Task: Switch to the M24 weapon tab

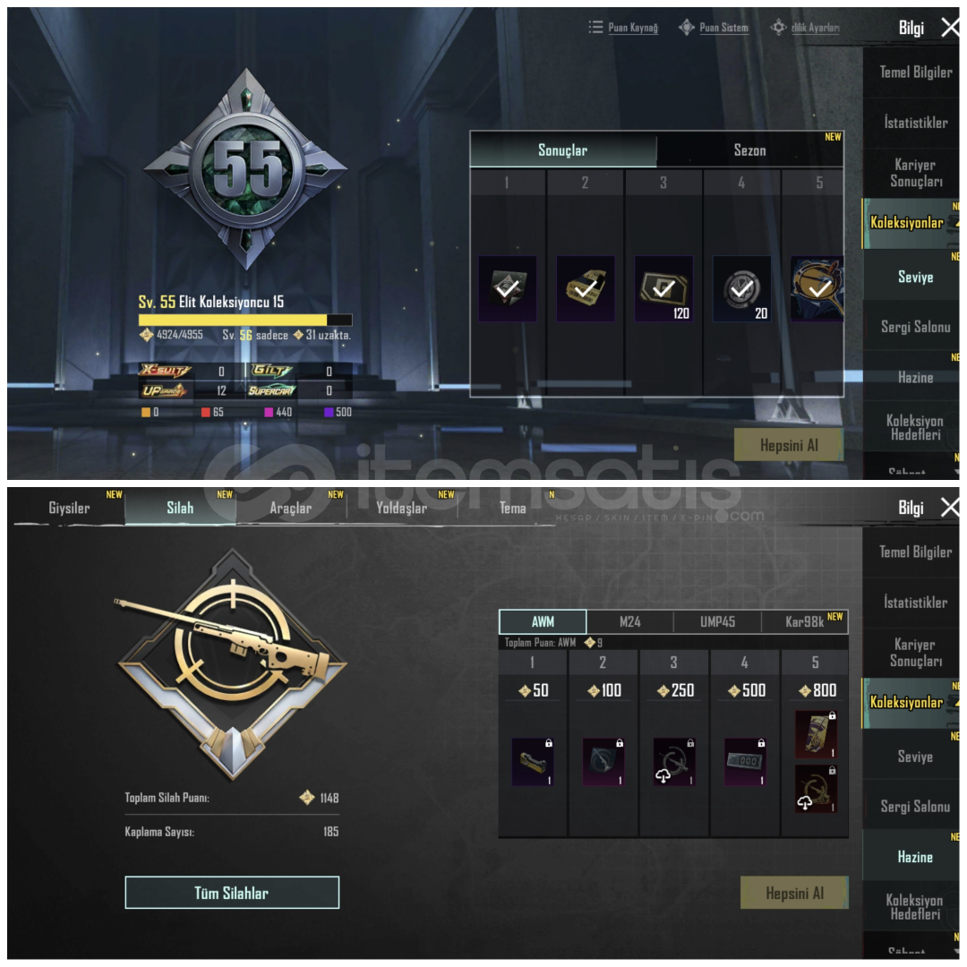Action: coord(629,621)
